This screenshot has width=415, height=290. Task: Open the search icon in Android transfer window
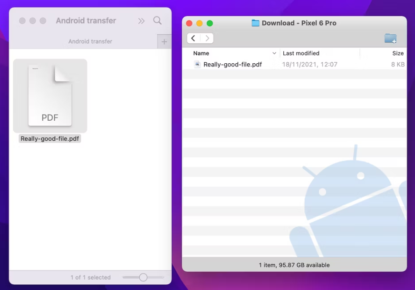click(x=157, y=20)
